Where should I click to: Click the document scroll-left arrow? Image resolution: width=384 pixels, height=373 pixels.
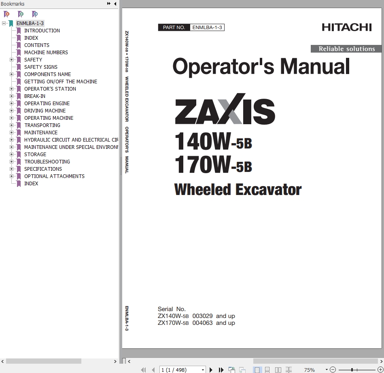129,361
